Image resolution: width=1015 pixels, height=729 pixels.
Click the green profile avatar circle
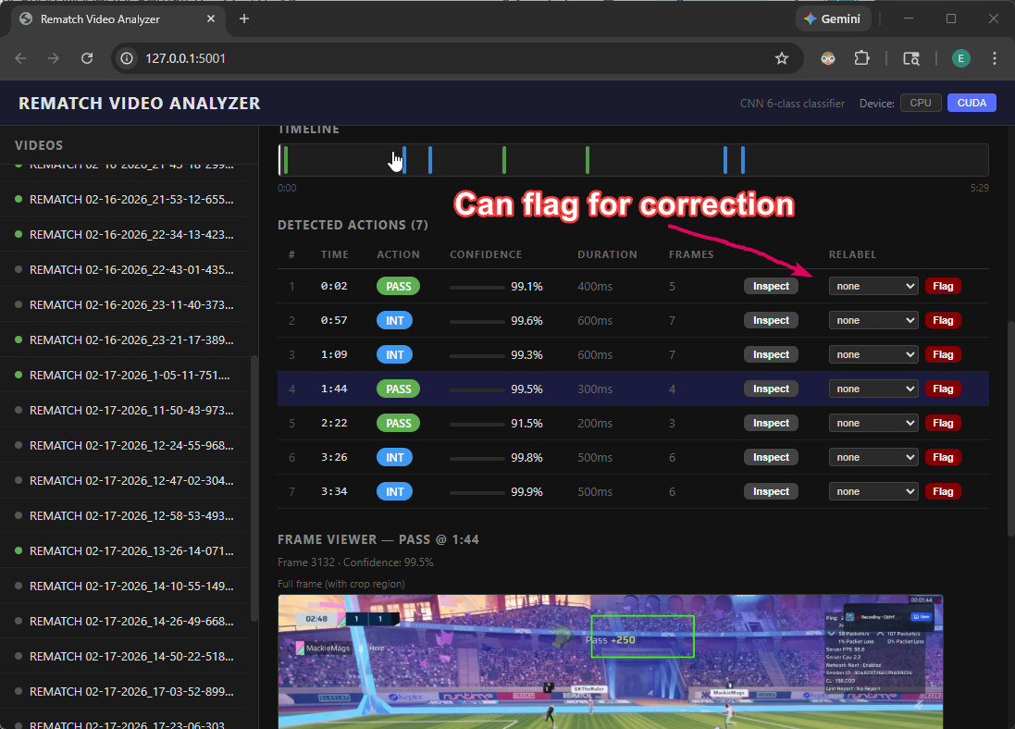pos(960,57)
